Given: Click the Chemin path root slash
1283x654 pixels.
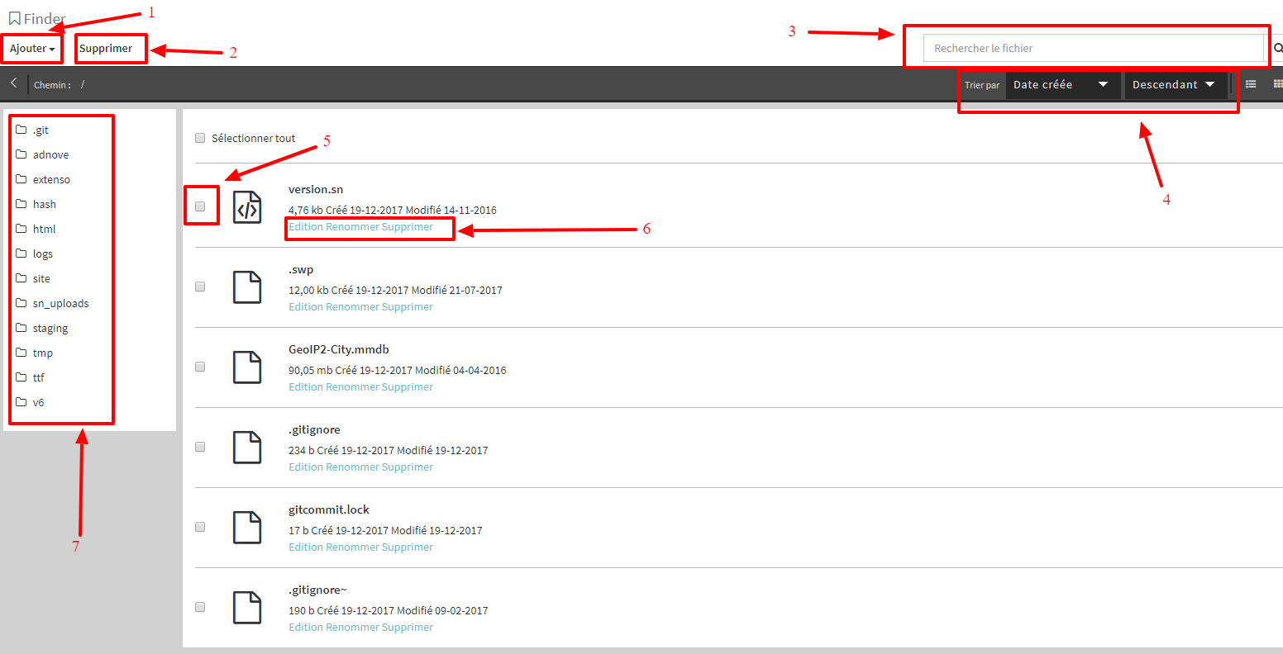Looking at the screenshot, I should [x=83, y=85].
